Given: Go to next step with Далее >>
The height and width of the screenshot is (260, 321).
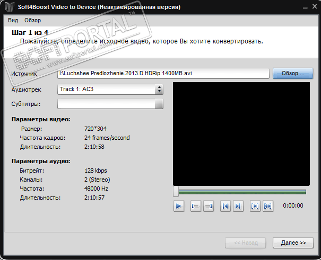Looking at the screenshot, I should (293, 243).
